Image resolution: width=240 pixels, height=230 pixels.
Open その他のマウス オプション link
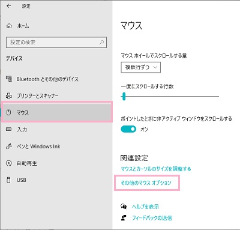[146, 183]
